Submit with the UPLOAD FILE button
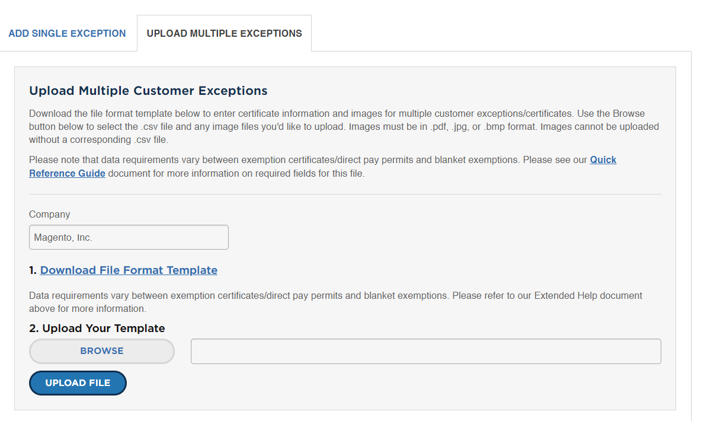 pos(78,383)
